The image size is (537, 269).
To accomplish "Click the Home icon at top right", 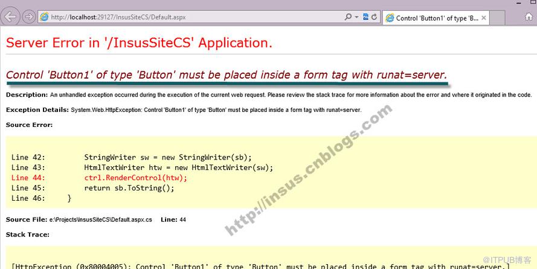I will coord(529,16).
